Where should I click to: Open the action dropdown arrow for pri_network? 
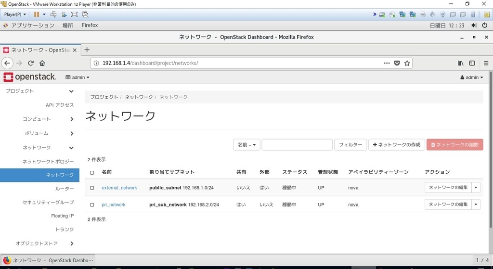pyautogui.click(x=476, y=204)
